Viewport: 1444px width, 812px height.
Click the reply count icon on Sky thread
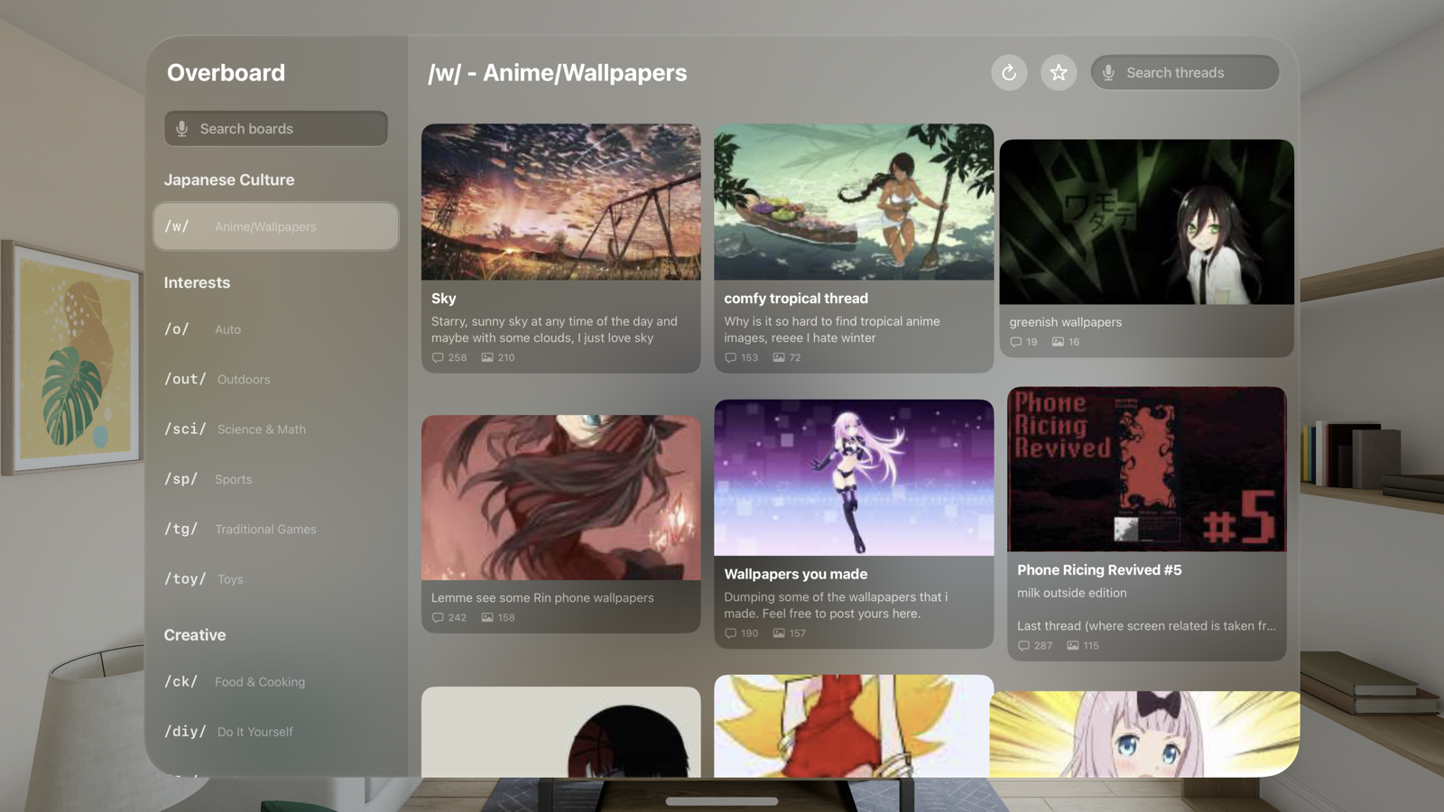pos(438,358)
